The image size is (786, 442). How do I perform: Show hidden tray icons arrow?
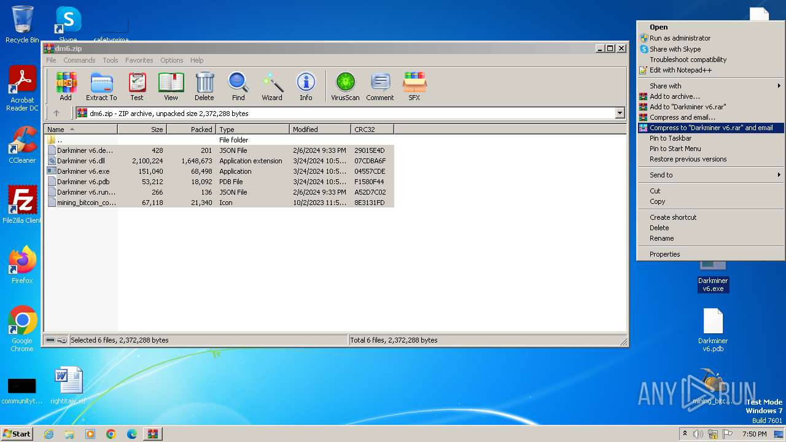pyautogui.click(x=685, y=434)
